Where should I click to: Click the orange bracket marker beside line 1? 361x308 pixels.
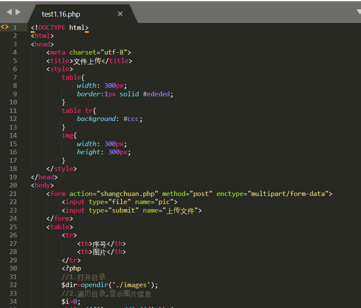(5, 27)
